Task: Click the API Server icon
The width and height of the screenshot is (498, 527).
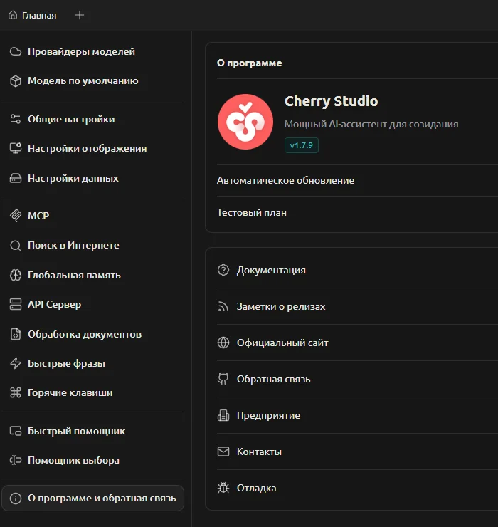Action: tap(15, 305)
